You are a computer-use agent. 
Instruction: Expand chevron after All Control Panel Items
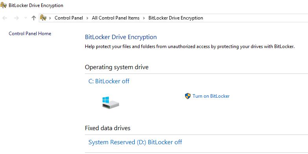(x=144, y=18)
